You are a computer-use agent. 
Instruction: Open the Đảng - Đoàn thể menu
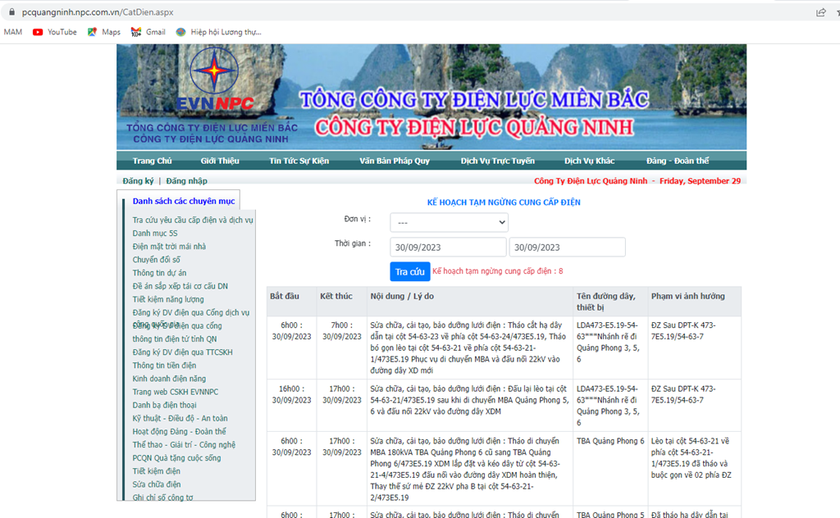tap(678, 161)
